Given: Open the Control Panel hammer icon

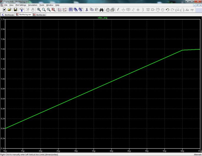Looking at the screenshot, I should 21,10.
